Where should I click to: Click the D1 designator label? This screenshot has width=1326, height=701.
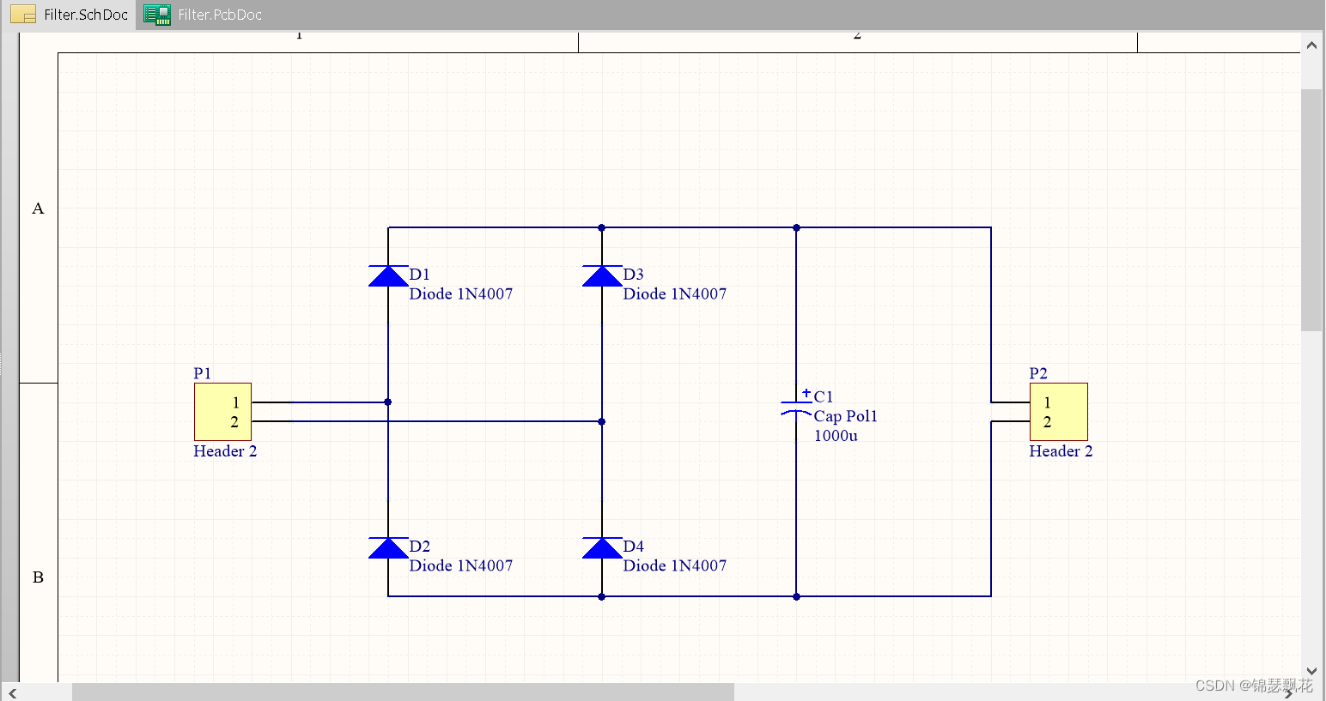420,275
